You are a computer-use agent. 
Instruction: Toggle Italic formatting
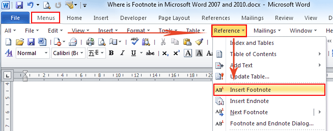tap(122, 53)
